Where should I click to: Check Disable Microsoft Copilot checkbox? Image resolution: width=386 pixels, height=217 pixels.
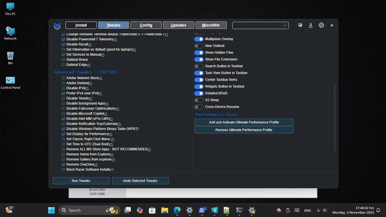63,114
